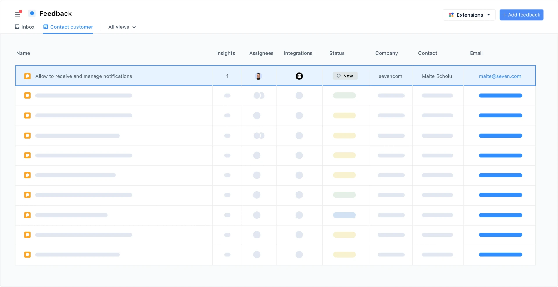Click the Add feedback button
The image size is (558, 287).
pyautogui.click(x=521, y=15)
